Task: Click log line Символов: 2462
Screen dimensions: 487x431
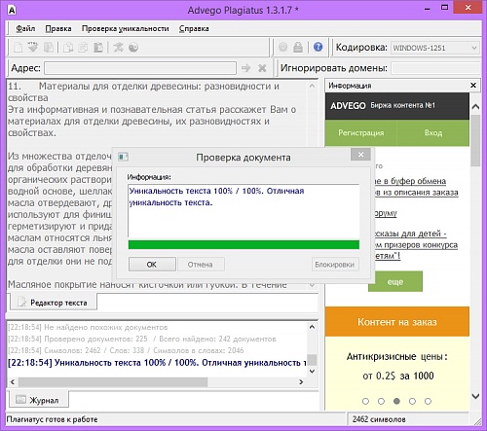Action: 126,350
